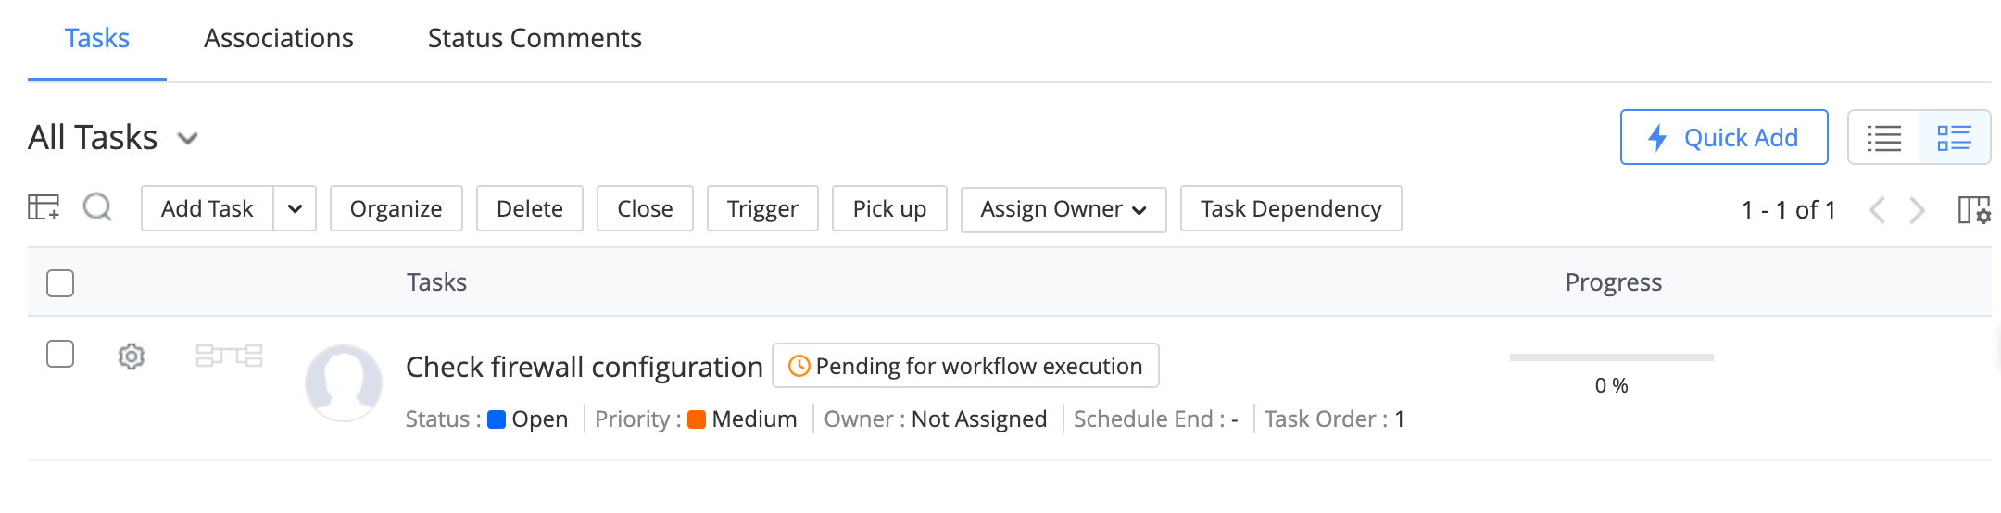Image resolution: width=2001 pixels, height=513 pixels.
Task: Go to next page arrow
Action: click(x=1917, y=210)
